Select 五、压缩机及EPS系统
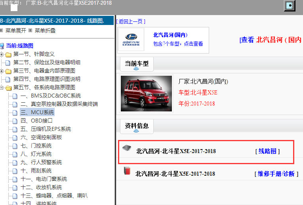Image resolution: width=303 pixels, height=205 pixels. pyautogui.click(x=46, y=129)
